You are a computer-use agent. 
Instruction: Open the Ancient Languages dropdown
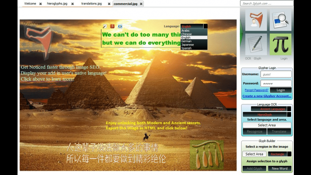click(271, 109)
